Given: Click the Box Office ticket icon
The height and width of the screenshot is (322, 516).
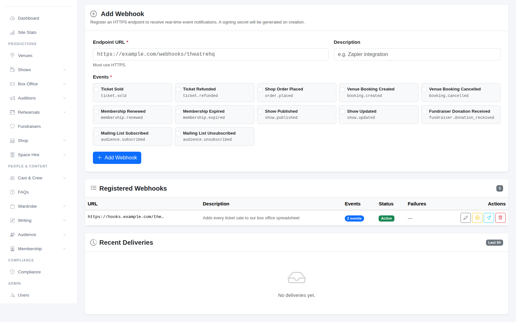Looking at the screenshot, I should (12, 84).
